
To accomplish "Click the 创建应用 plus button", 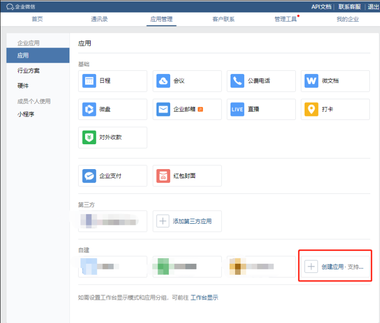I will click(x=311, y=266).
